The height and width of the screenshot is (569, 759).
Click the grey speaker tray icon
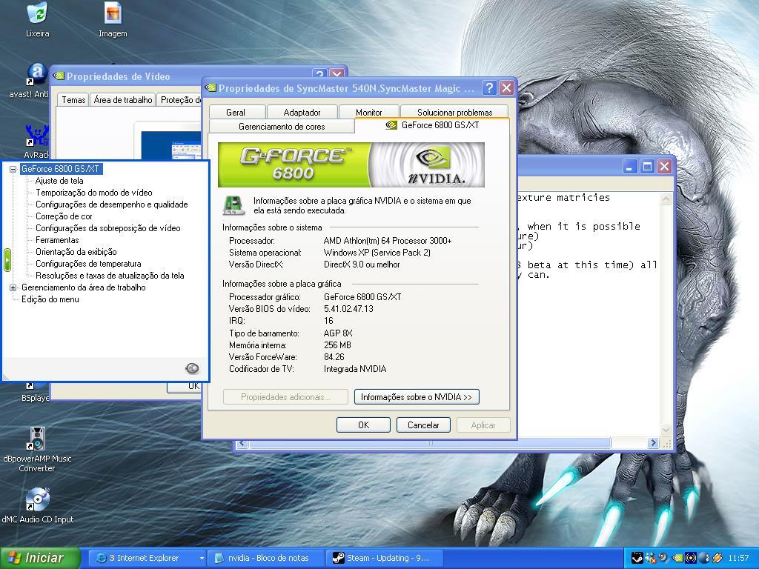click(664, 557)
